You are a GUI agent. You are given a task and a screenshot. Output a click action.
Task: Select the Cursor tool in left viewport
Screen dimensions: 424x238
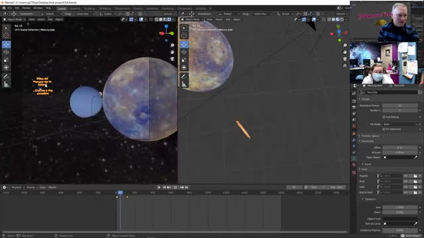[6, 35]
